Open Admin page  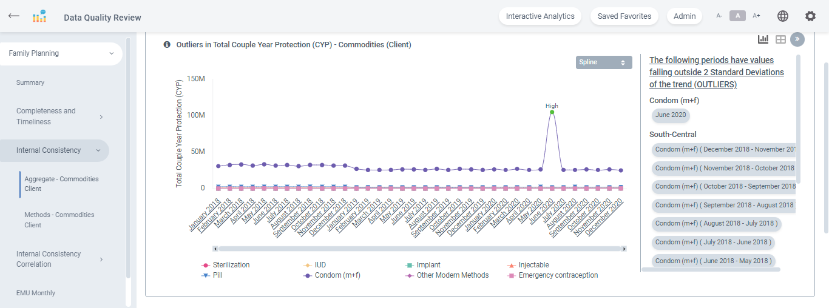(685, 16)
